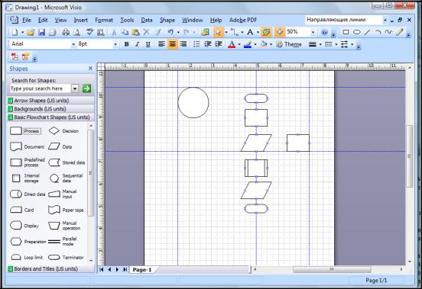Click the Fill Color paint bucket icon

tap(264, 44)
